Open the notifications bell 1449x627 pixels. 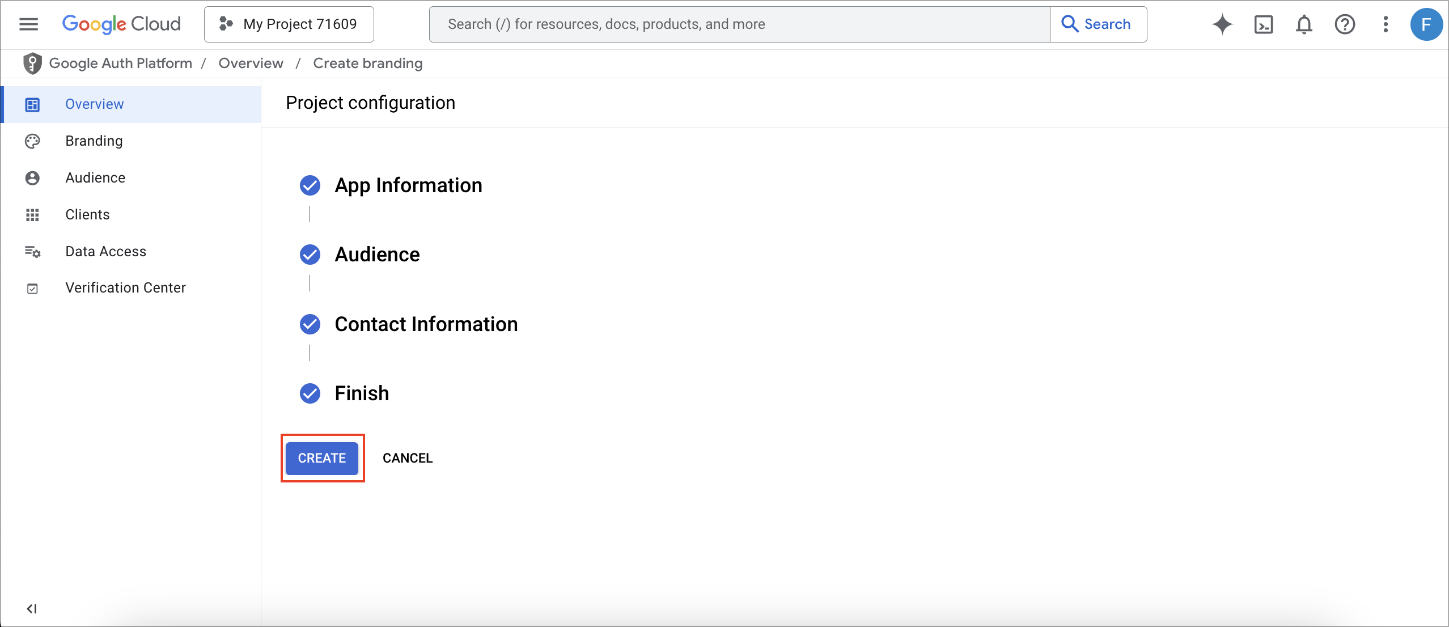tap(1304, 24)
